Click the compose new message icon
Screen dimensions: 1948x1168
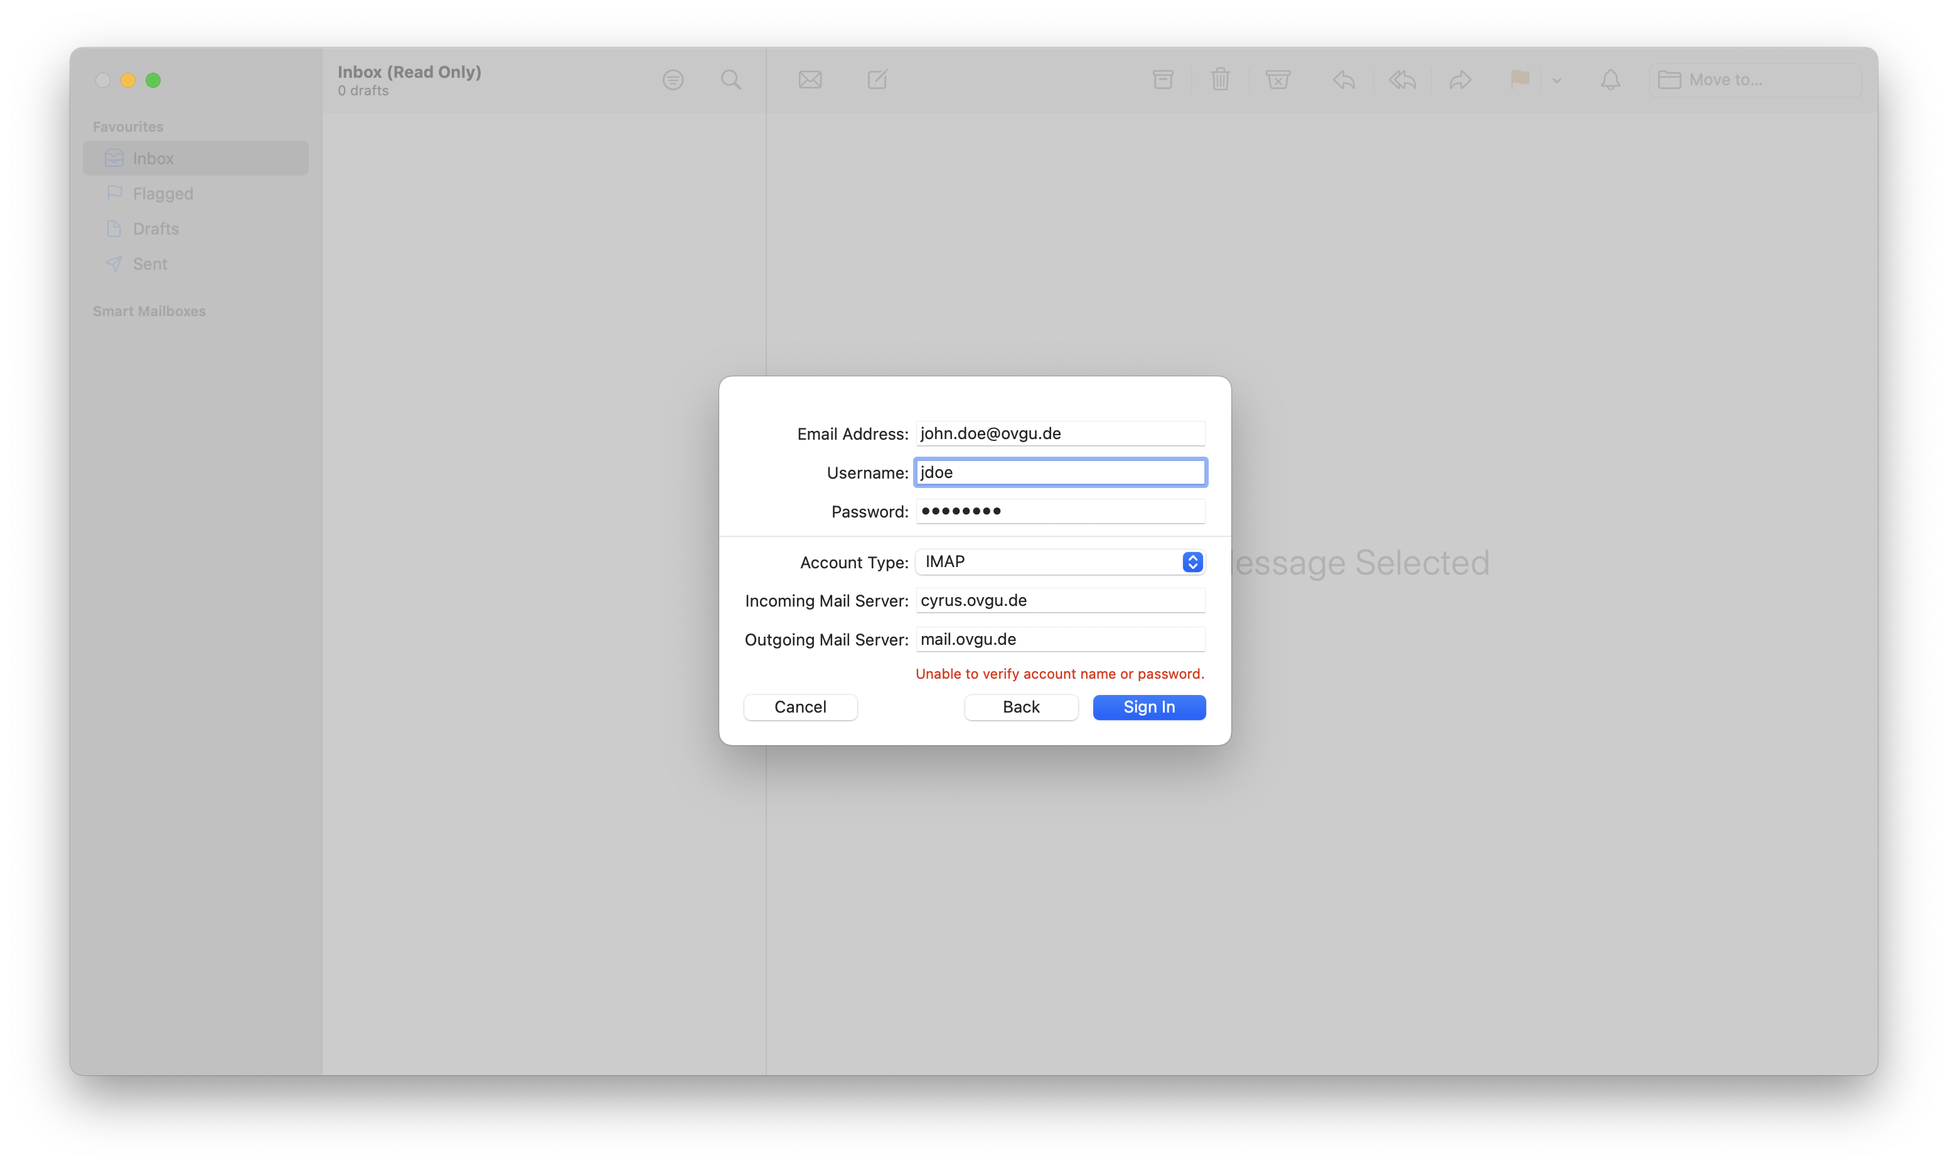coord(877,80)
